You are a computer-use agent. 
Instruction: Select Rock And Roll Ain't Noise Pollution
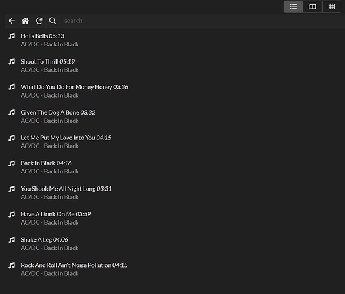[74, 265]
